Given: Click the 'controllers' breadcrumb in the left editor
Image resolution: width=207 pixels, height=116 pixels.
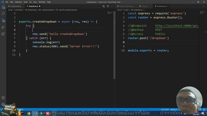Looking at the screenshot, I should click(19, 10).
